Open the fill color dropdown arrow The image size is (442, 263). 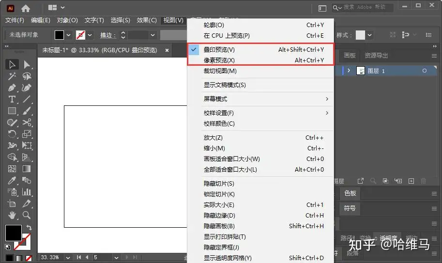click(x=68, y=35)
